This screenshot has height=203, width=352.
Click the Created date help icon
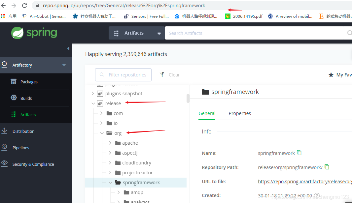click(317, 196)
